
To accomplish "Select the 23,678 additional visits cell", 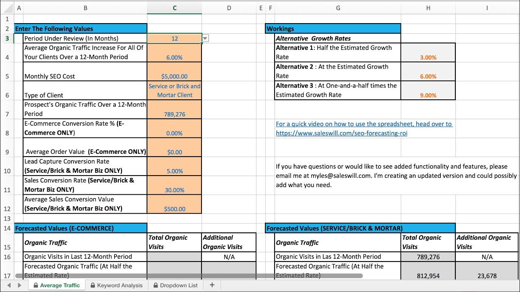I will coord(487,271).
